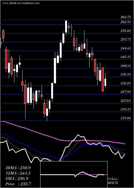134x188 pixels.
Task: Click the 12MA : 241.5 value
Action: coord(18,173)
